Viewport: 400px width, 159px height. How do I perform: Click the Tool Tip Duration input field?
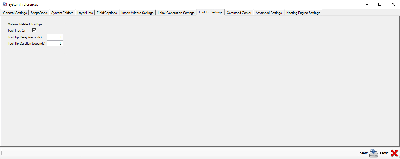click(x=55, y=44)
